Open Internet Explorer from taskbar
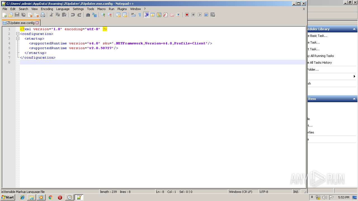Image resolution: width=358 pixels, height=201 pixels. click(x=22, y=197)
